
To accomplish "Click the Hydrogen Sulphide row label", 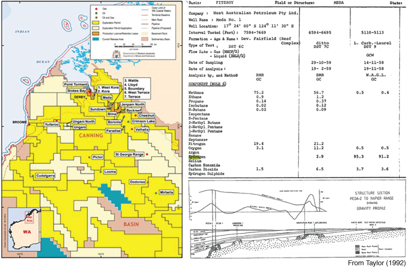I will (206, 173).
